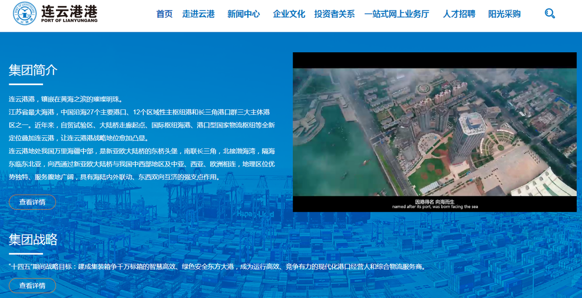Click the 集团简介 section heading

(x=33, y=70)
